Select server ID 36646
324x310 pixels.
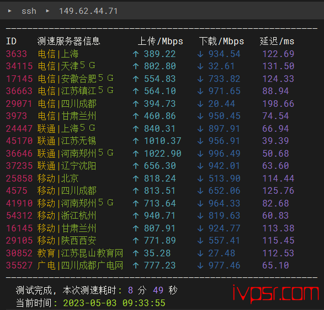coord(19,153)
